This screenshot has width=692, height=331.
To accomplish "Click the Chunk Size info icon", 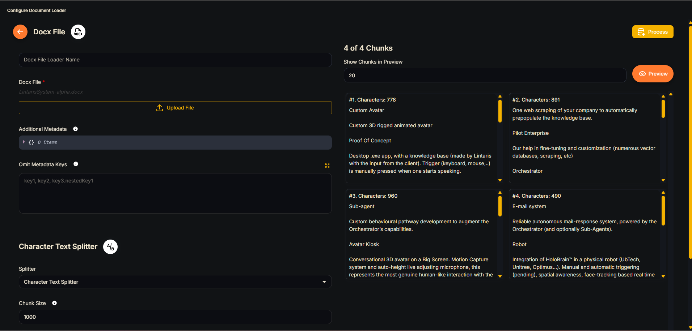I will pyautogui.click(x=54, y=303).
